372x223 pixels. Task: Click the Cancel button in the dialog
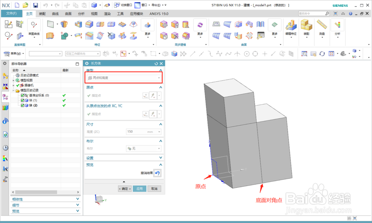pyautogui.click(x=154, y=189)
